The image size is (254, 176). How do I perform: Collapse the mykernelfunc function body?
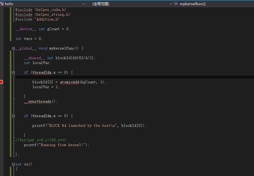(x=13, y=48)
